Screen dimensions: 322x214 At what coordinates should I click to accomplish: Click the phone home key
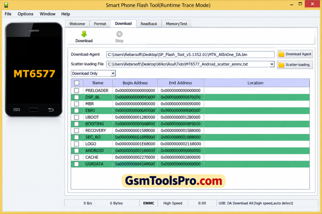34,110
